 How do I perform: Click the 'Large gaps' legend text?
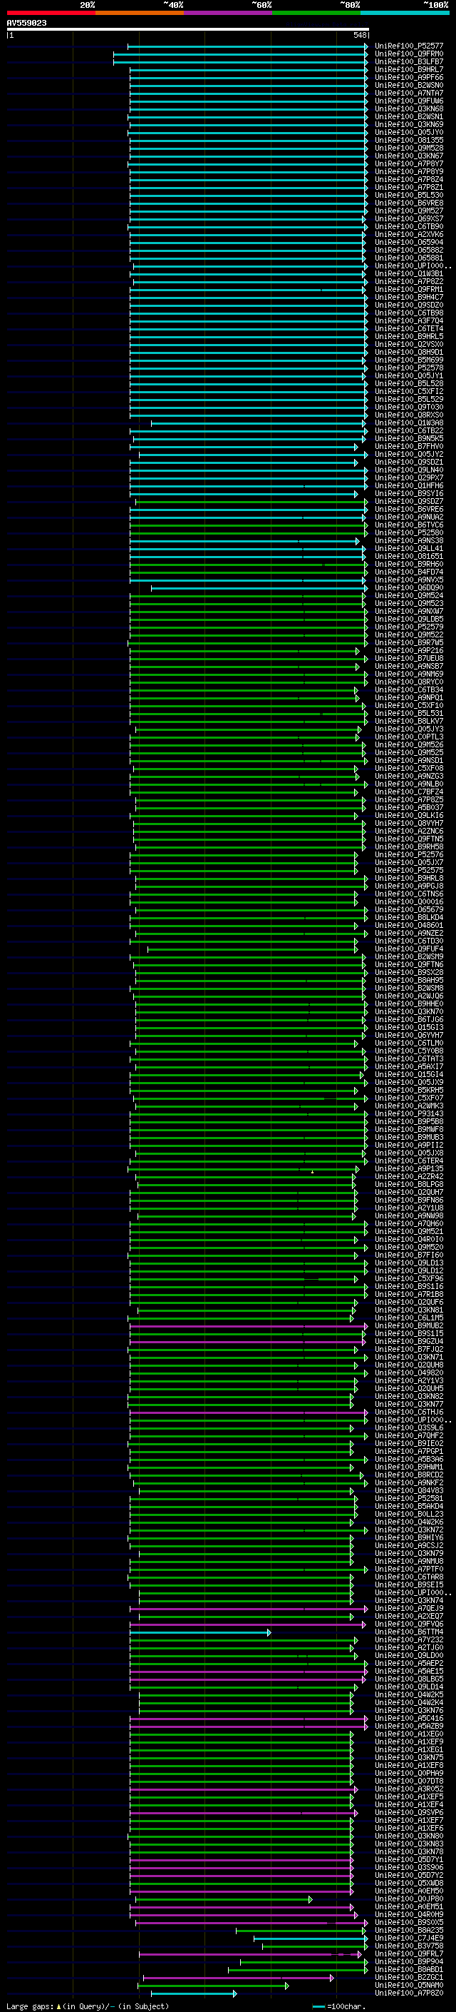tap(30, 2006)
